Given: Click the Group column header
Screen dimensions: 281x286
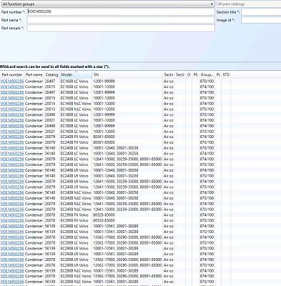Looking at the screenshot, I should pyautogui.click(x=207, y=74).
